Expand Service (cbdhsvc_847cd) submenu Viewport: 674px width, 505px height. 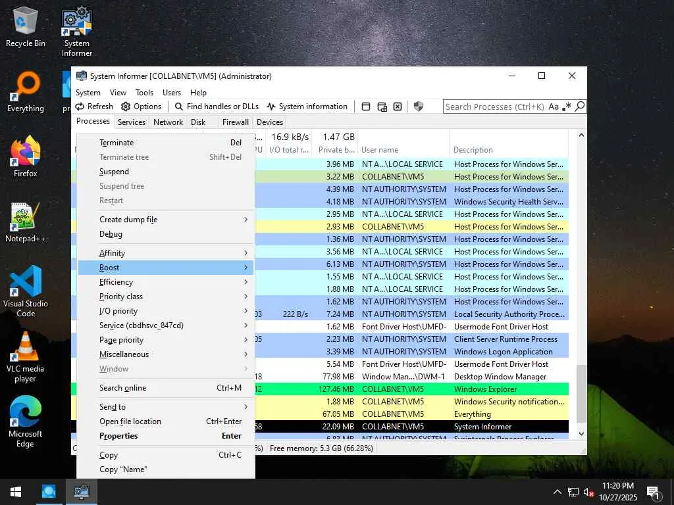pyautogui.click(x=166, y=325)
